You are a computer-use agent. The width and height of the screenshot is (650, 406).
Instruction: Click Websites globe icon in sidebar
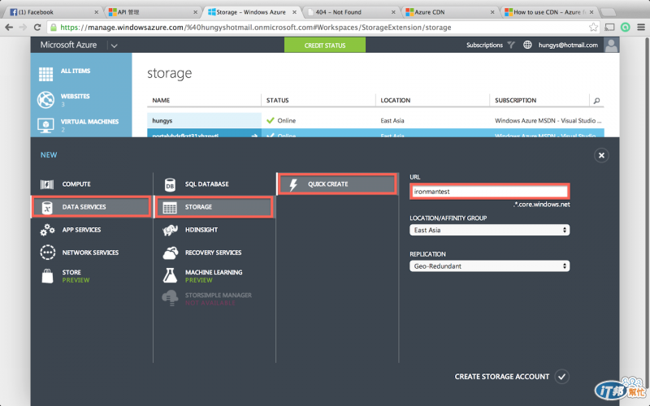[x=45, y=99]
